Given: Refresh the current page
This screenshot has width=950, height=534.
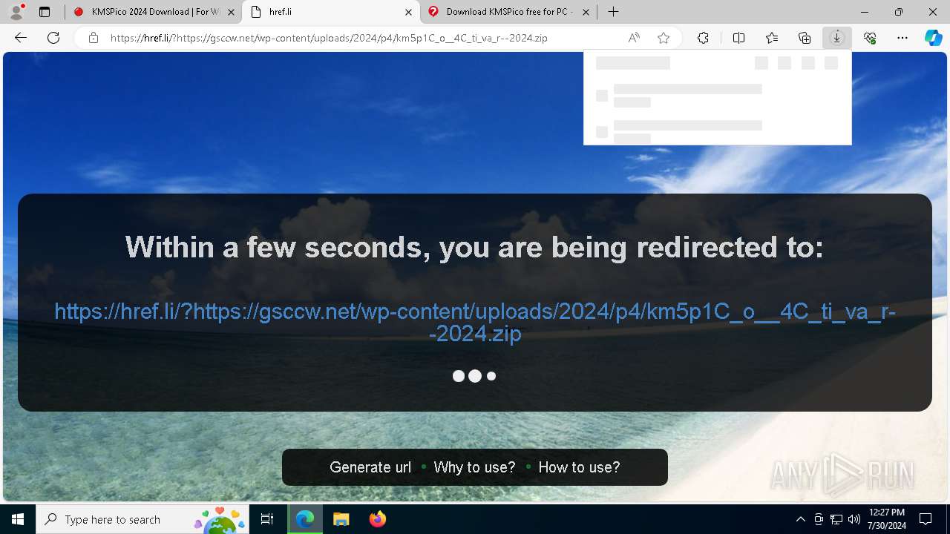Looking at the screenshot, I should coord(53,38).
